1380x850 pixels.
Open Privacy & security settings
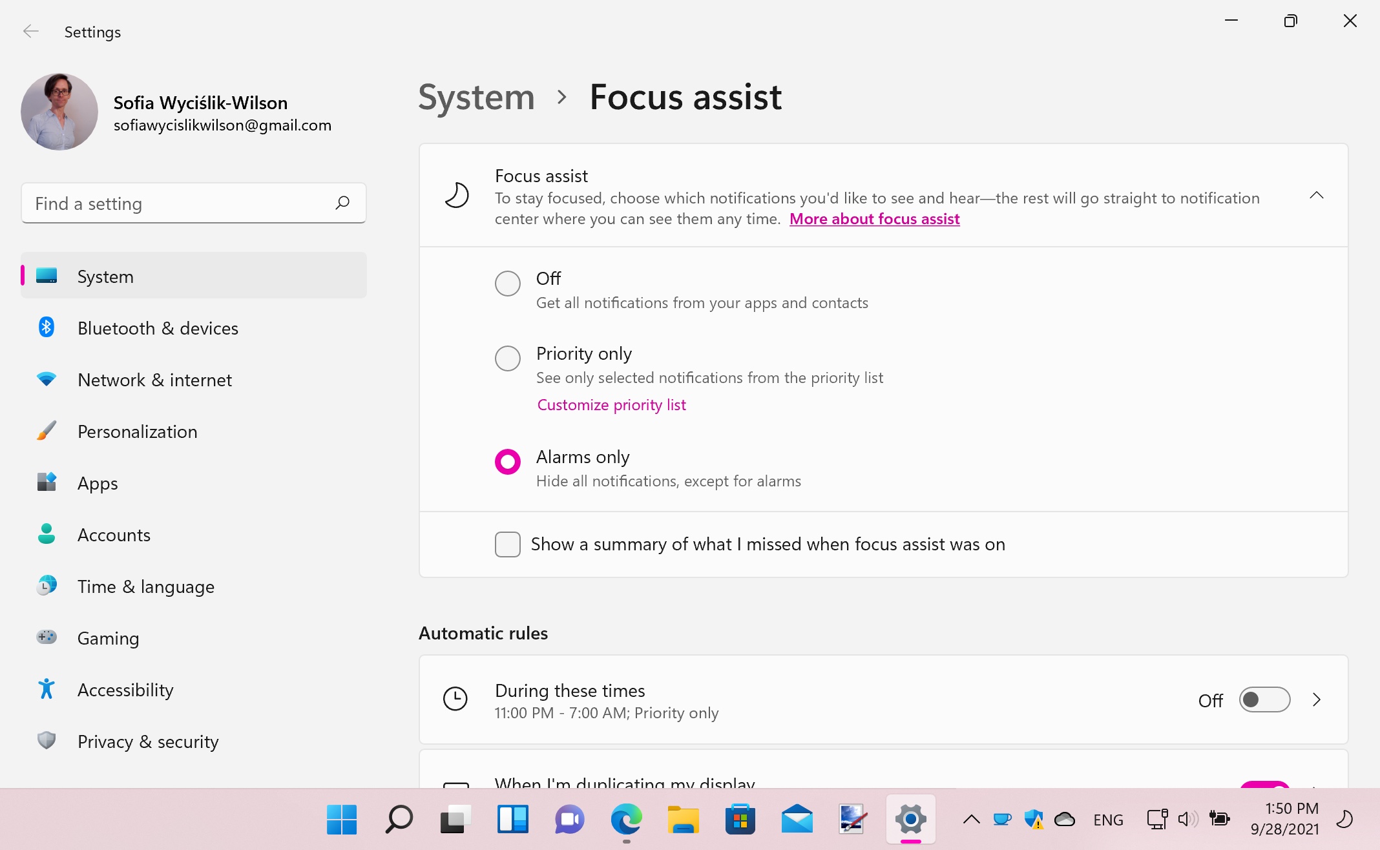pyautogui.click(x=193, y=741)
